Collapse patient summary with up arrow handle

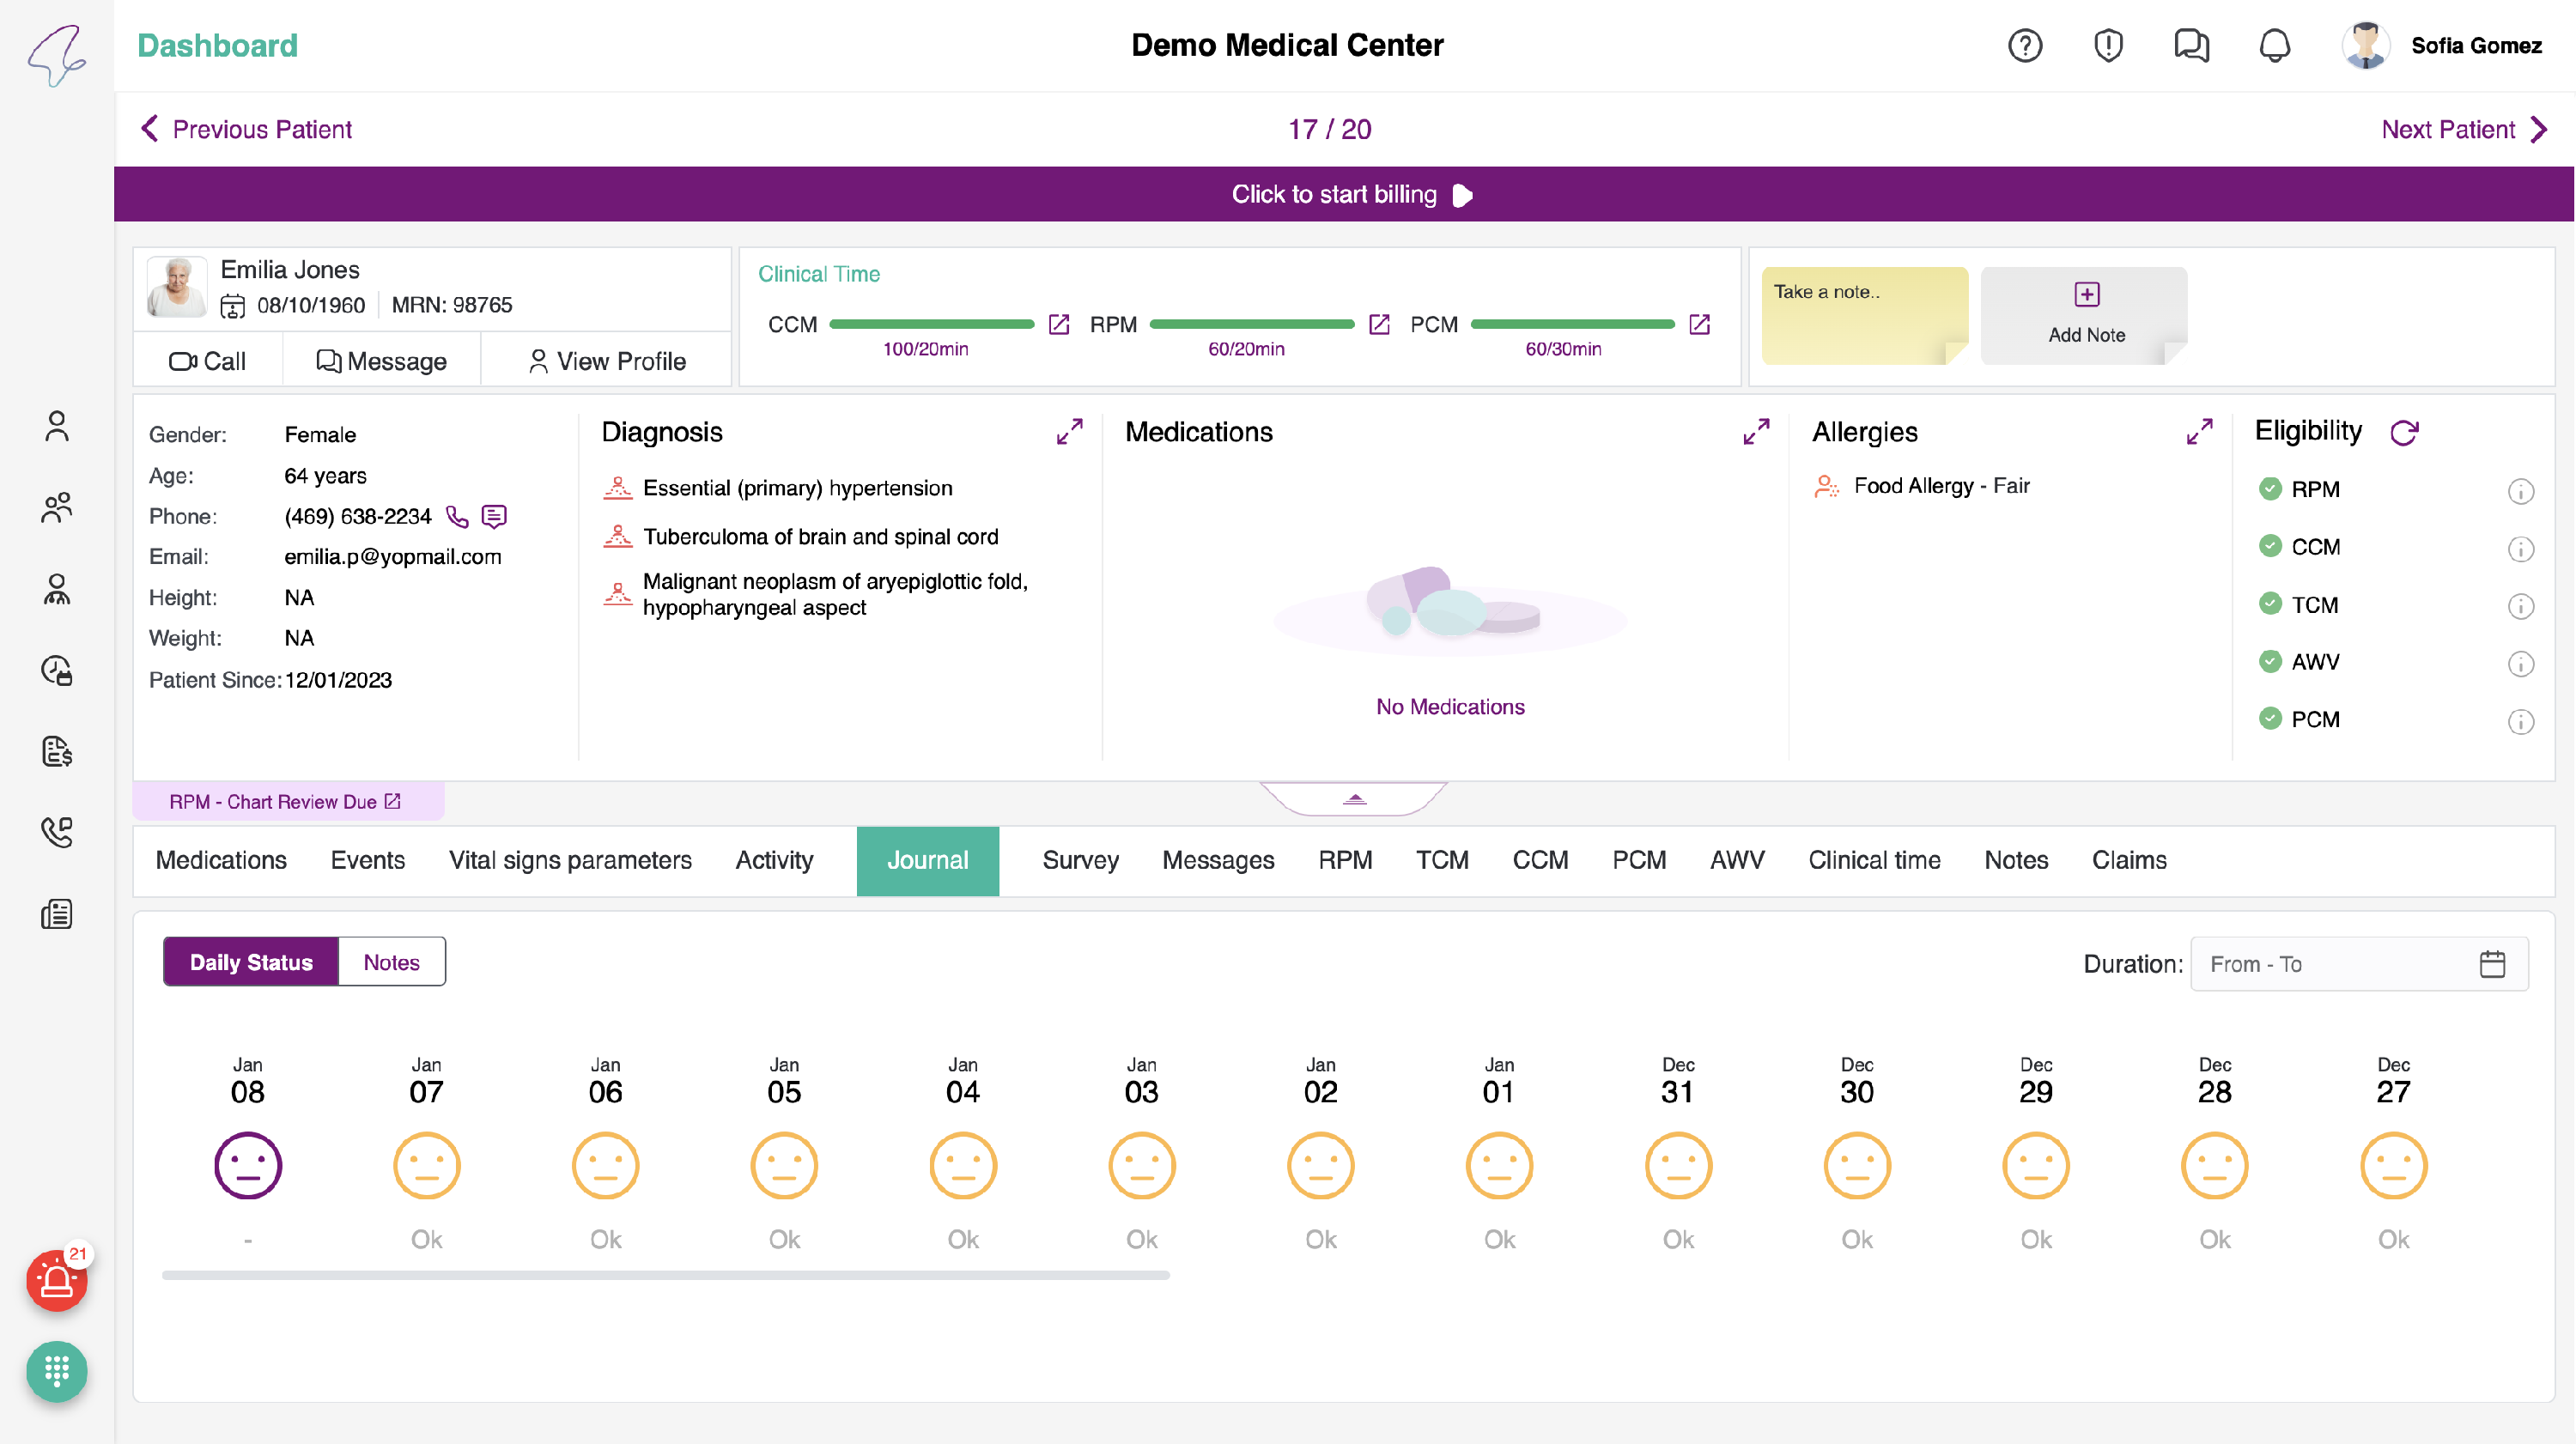click(1354, 799)
